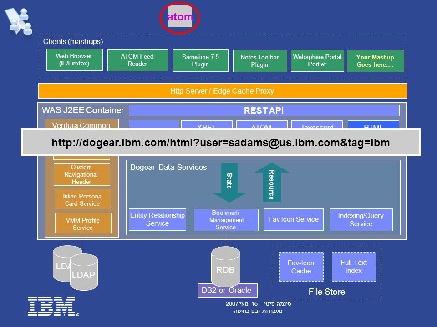This screenshot has width=437, height=327.
Task: Click the WAS J2EE Container heading
Action: (x=83, y=110)
